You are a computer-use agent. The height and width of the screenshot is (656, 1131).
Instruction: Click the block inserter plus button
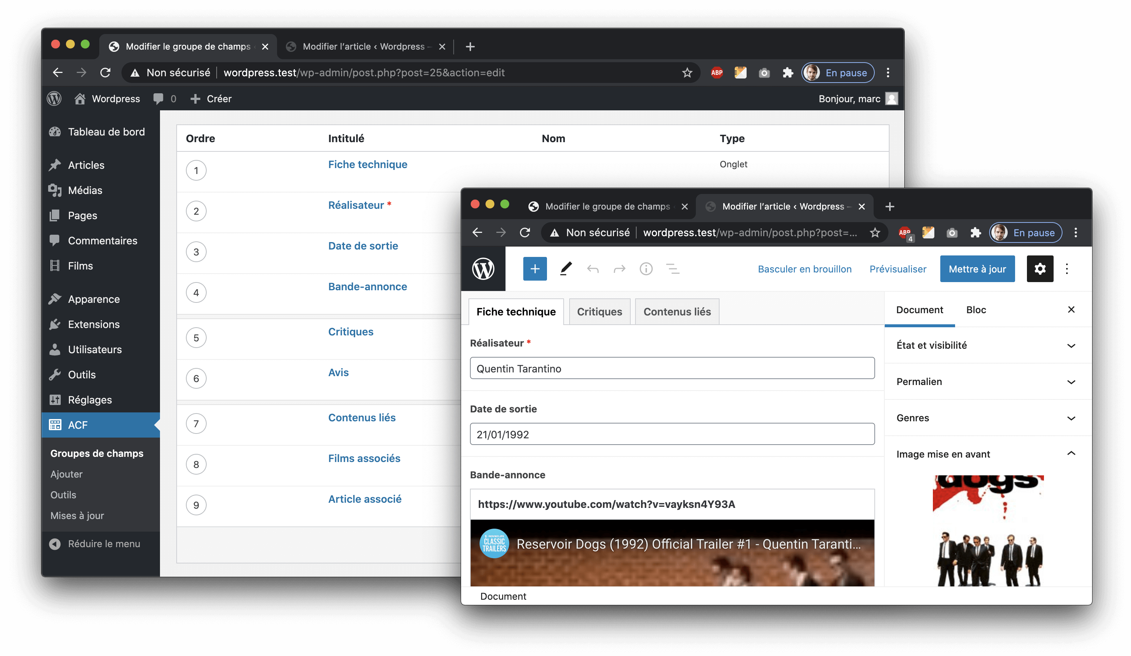coord(534,269)
